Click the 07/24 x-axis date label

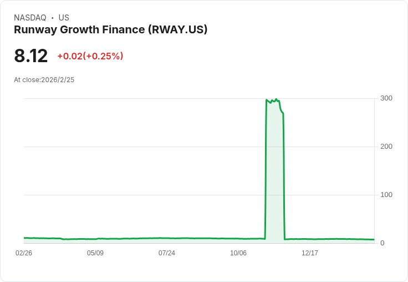(167, 253)
